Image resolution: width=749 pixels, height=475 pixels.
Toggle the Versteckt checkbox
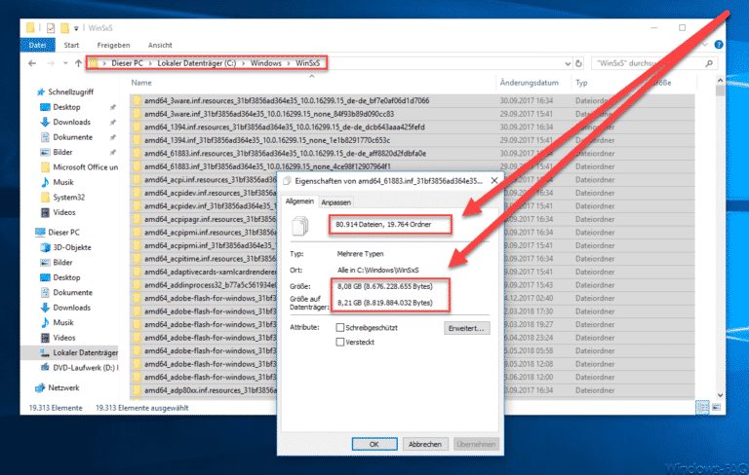[x=340, y=342]
